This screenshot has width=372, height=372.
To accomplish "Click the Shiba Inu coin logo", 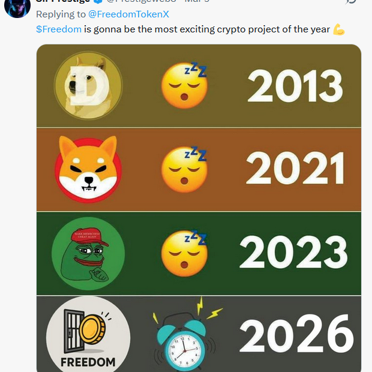I will tap(88, 169).
